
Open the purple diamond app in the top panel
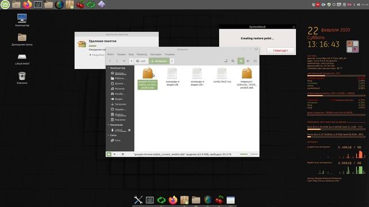click(101, 5)
